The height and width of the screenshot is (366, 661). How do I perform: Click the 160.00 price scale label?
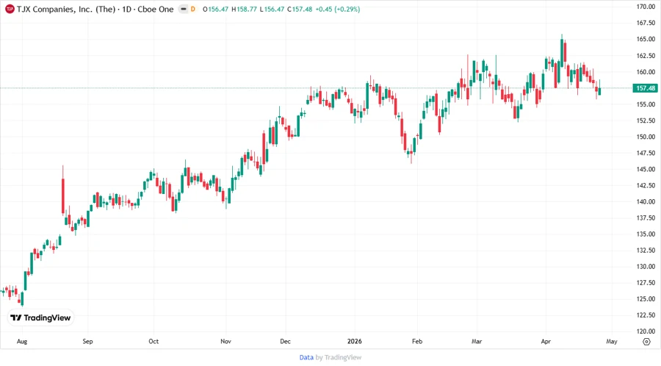tap(646, 72)
